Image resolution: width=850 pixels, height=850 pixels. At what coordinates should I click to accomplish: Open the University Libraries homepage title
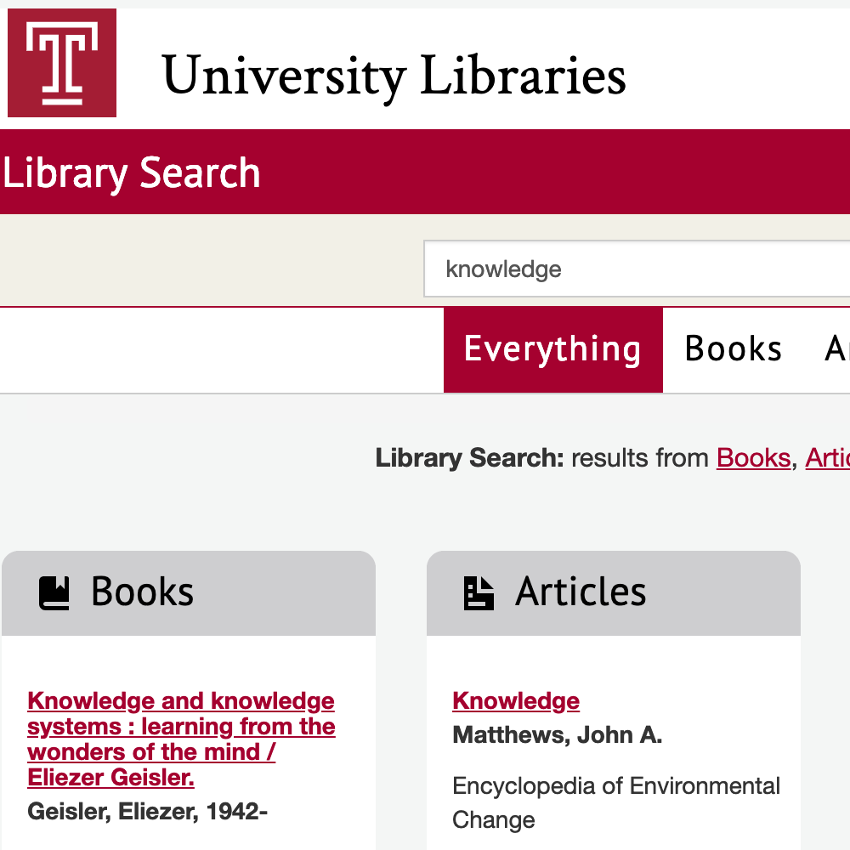[x=394, y=76]
